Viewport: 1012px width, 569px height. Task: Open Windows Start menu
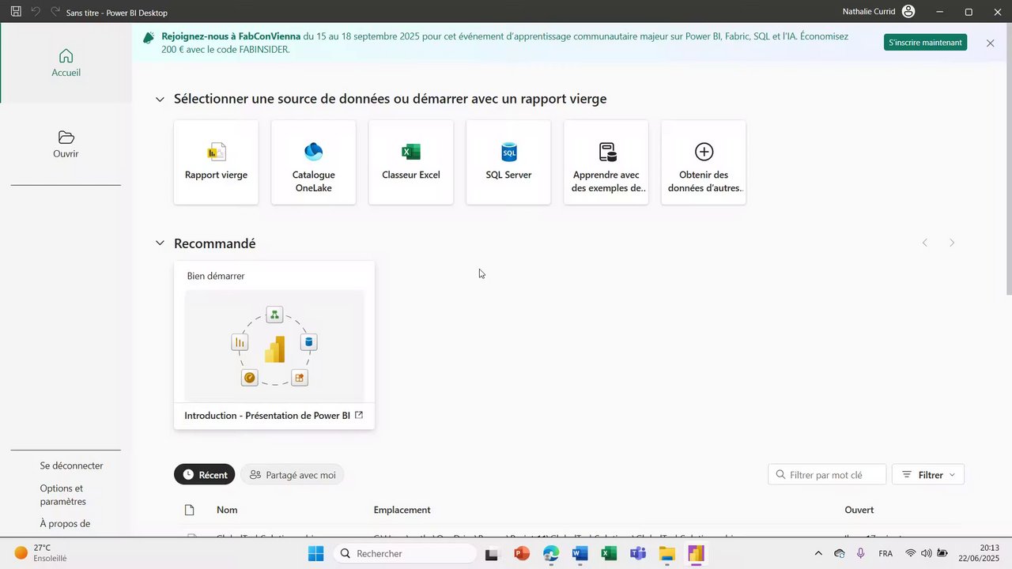pos(315,553)
